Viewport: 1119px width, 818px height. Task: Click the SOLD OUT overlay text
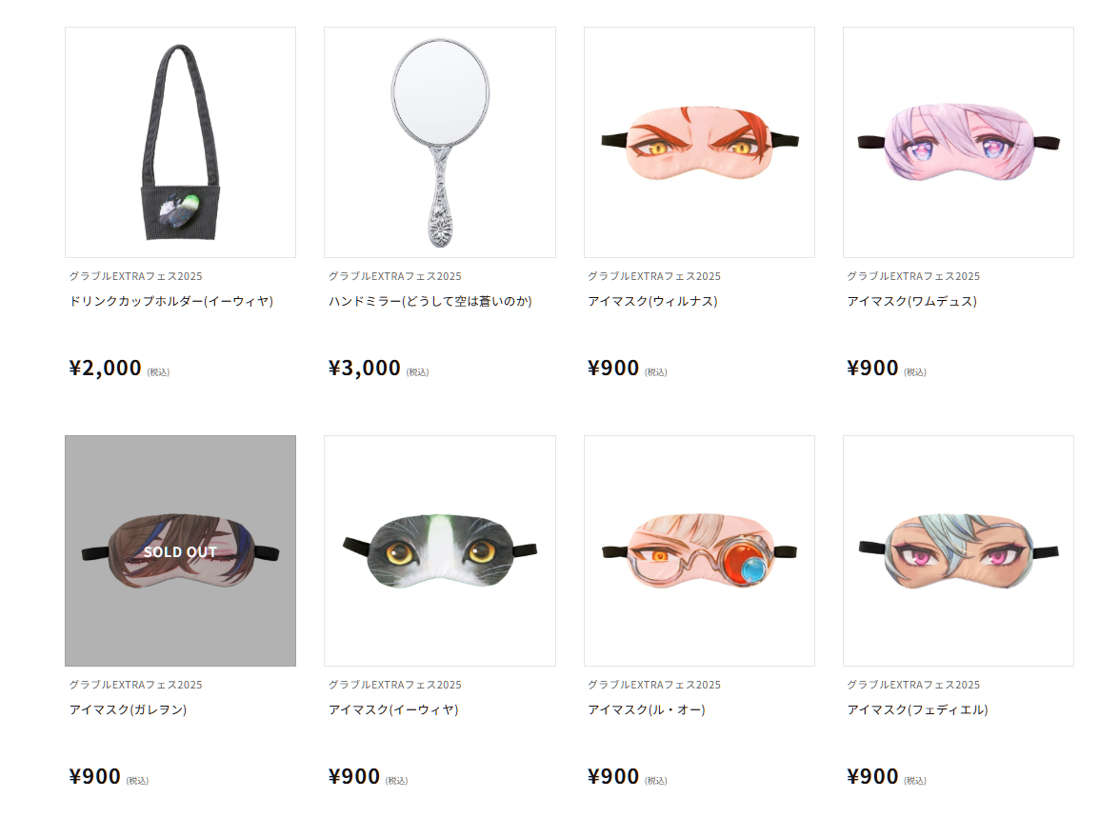pyautogui.click(x=180, y=551)
